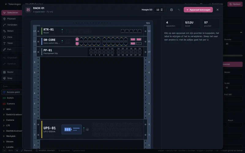The height and width of the screenshot is (153, 245).
Task: Click the rack icon beside RACK-01 title
Action: pos(28,10)
